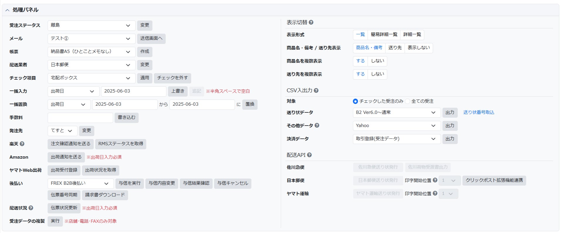Focus the 手数料 input field

[80, 118]
